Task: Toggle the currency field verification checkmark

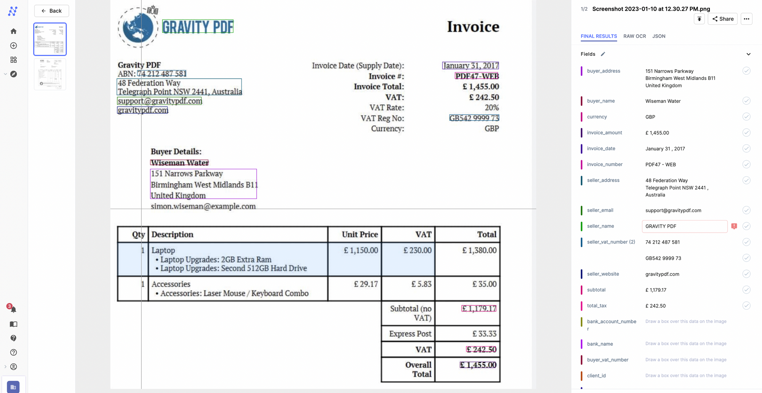Action: pos(746,117)
